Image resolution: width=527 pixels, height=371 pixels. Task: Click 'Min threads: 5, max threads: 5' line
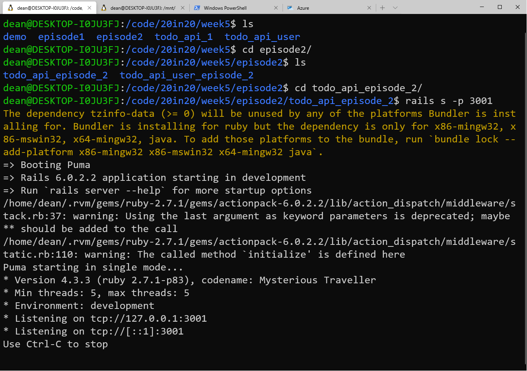pyautogui.click(x=96, y=293)
